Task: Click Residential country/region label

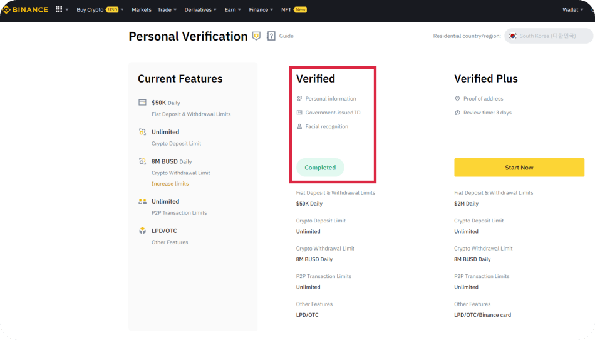Action: coord(467,36)
